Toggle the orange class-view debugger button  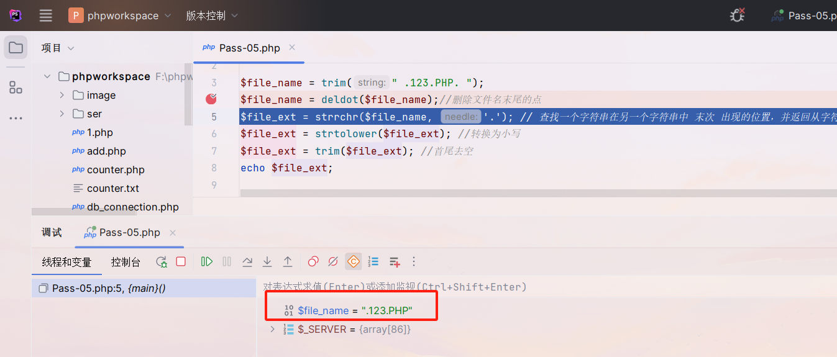click(x=354, y=262)
